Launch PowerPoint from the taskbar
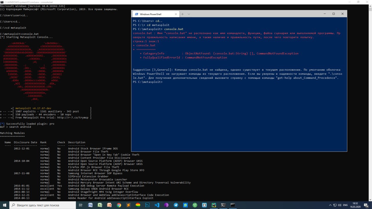 [109, 205]
